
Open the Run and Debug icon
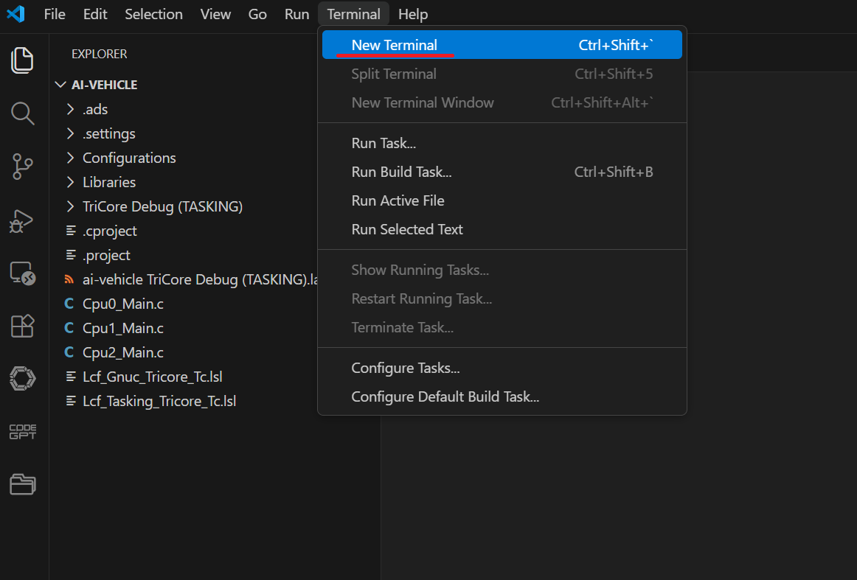(22, 221)
